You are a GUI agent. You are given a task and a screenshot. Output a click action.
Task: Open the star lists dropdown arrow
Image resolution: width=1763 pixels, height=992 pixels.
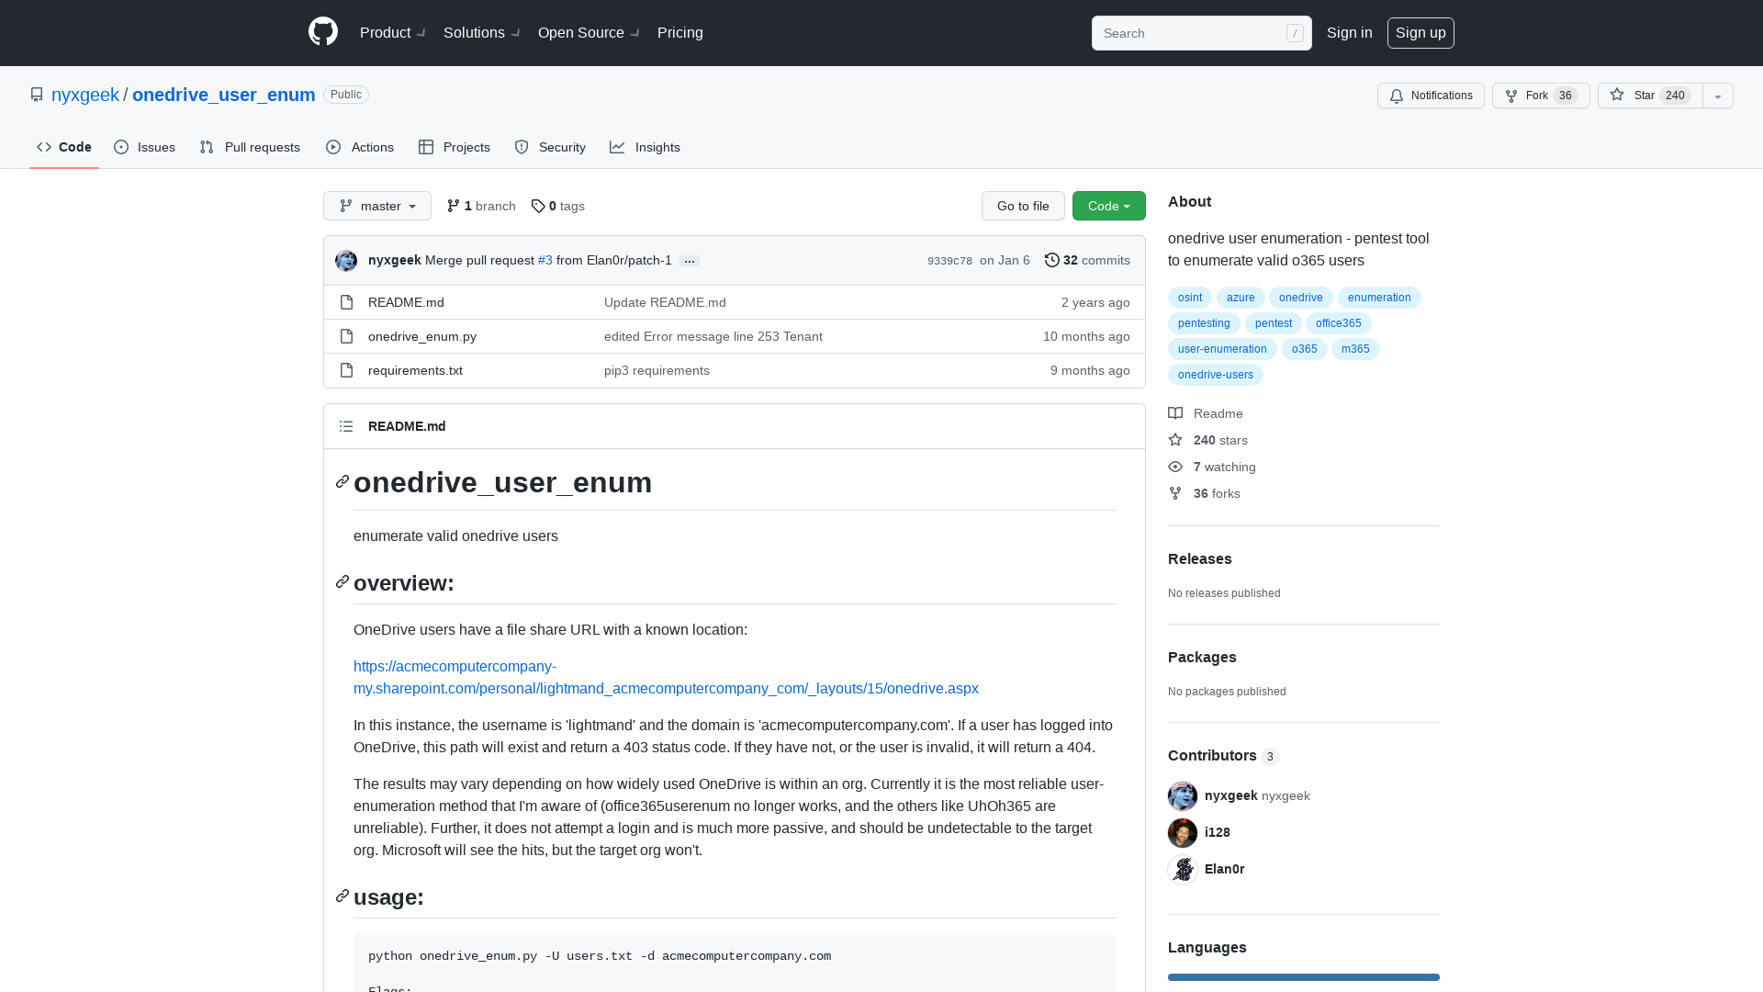pyautogui.click(x=1718, y=96)
